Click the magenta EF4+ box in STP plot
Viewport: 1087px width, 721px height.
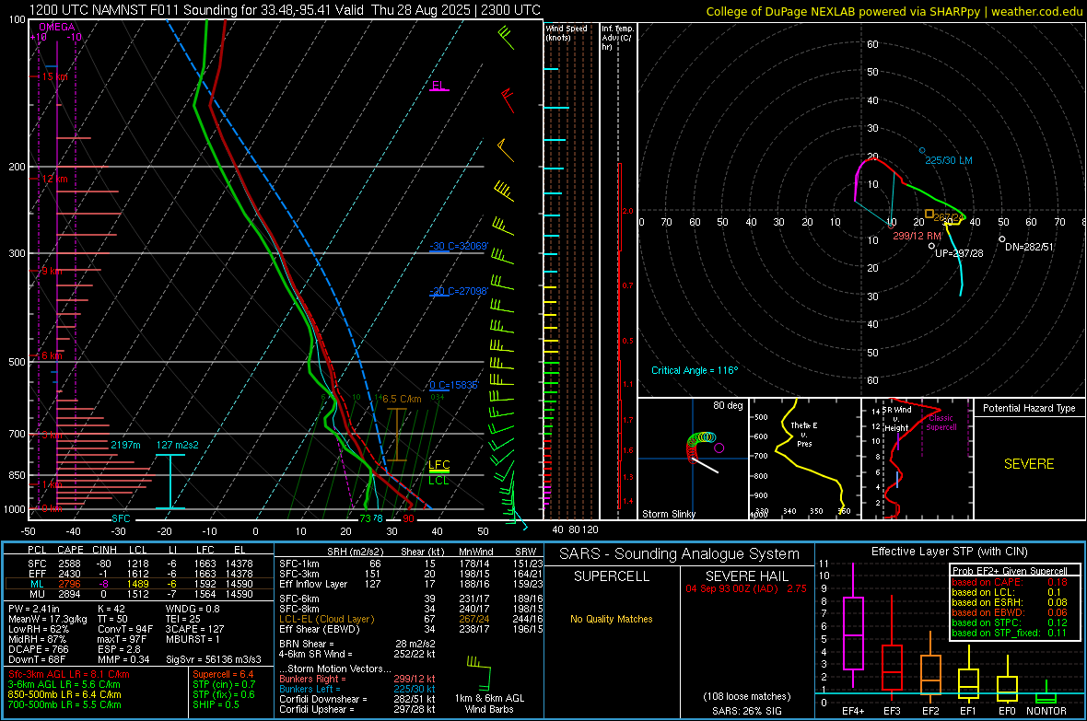(853, 633)
